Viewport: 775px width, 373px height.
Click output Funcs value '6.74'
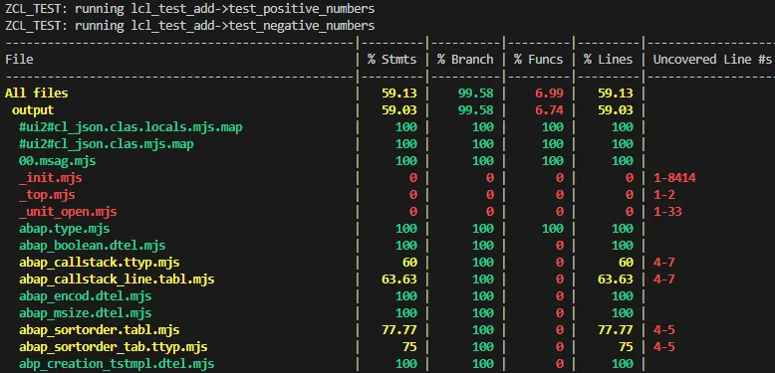click(549, 110)
